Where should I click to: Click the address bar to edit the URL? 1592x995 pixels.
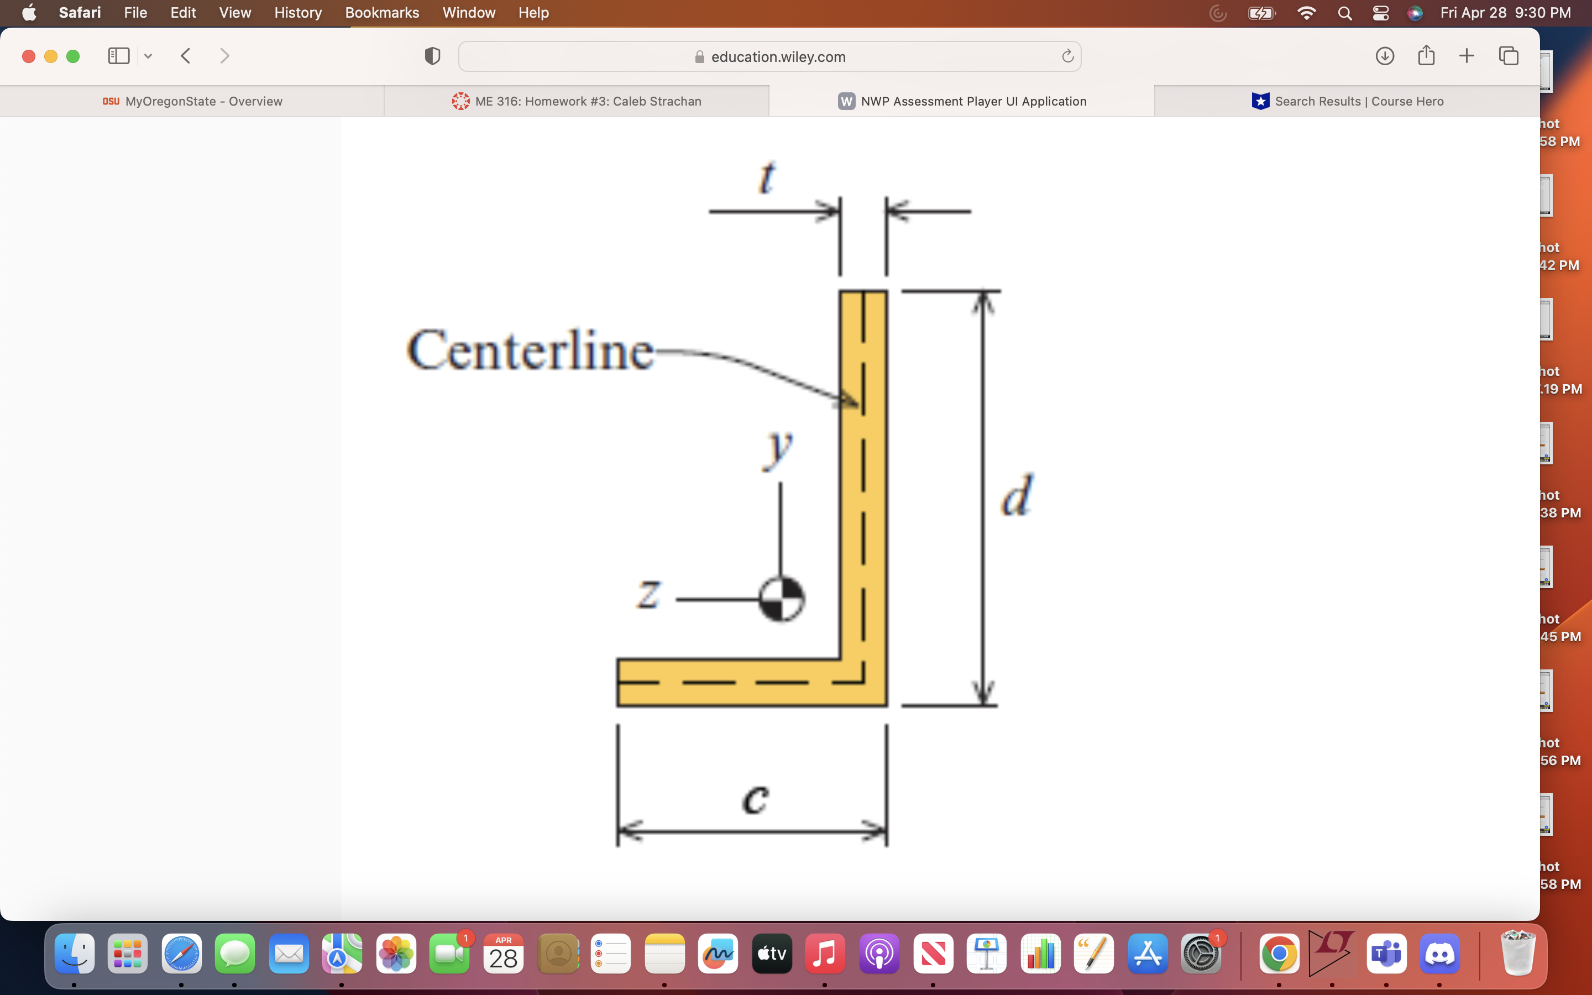778,56
